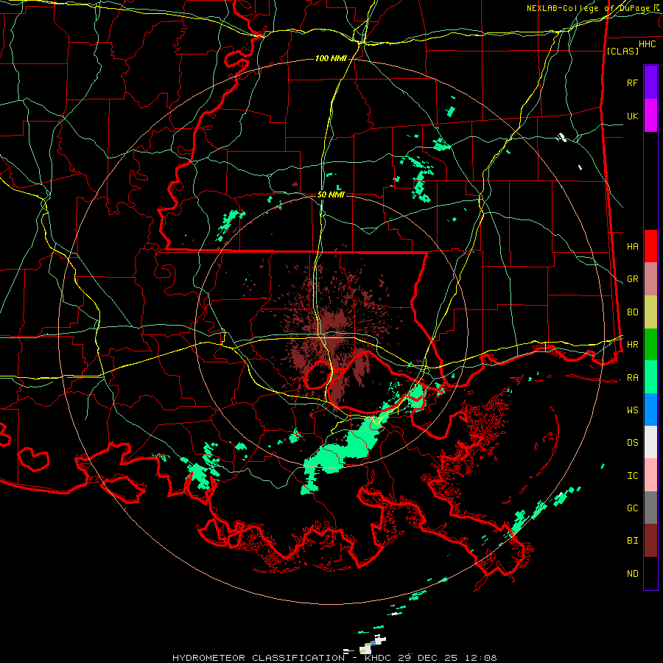Click the 'HHC' product code text

coord(647,44)
